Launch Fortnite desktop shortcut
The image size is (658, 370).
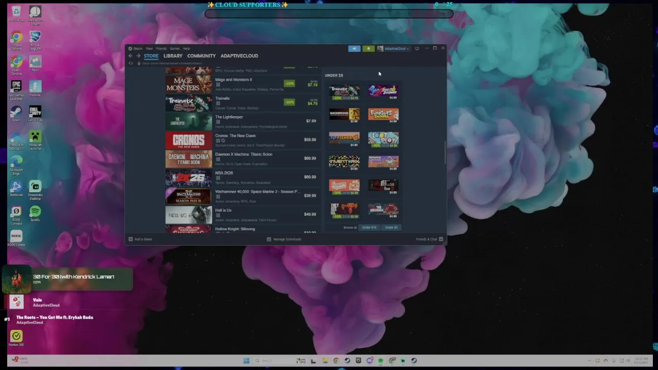35,88
